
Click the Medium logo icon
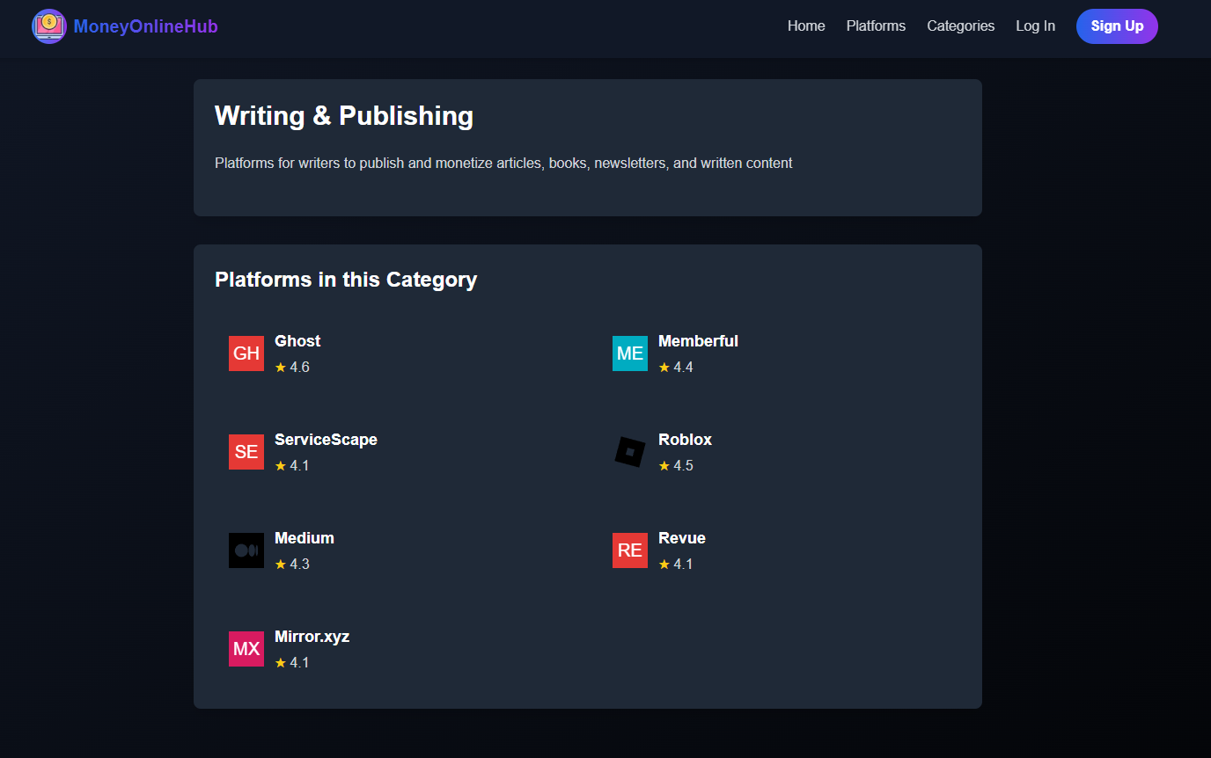[x=246, y=550]
